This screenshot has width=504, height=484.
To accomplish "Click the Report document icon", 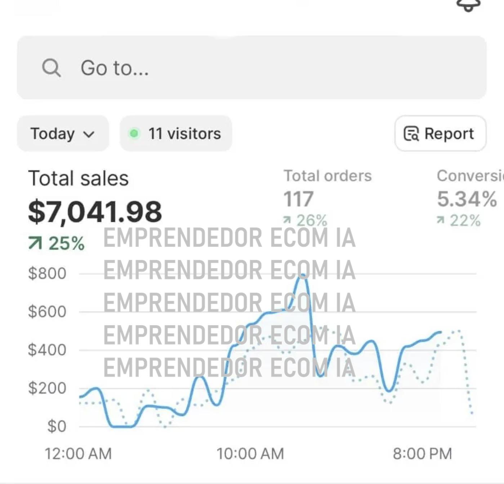I will (411, 134).
